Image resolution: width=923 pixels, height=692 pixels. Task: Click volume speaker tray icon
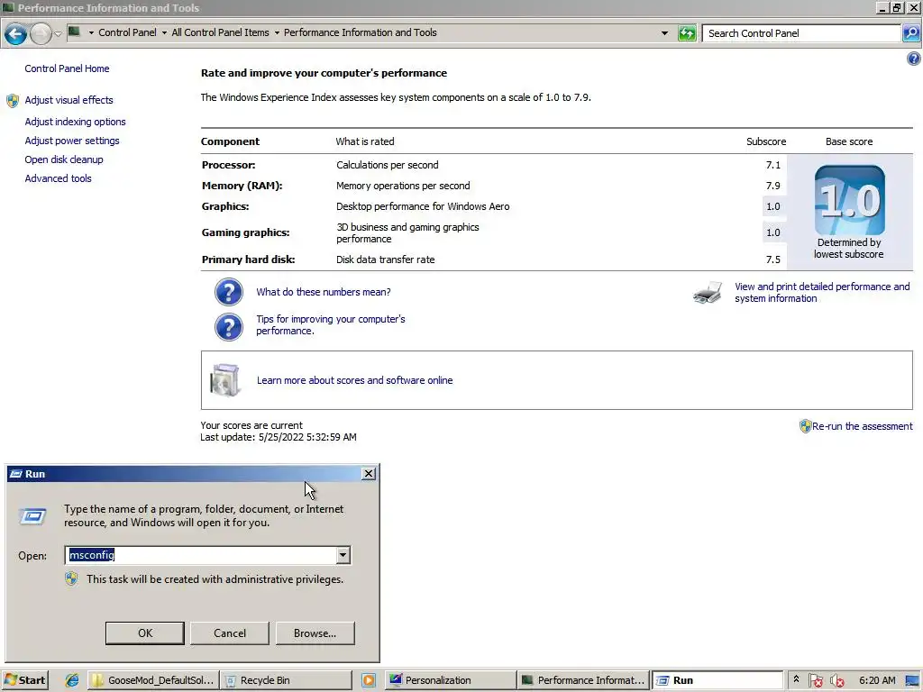[836, 681]
